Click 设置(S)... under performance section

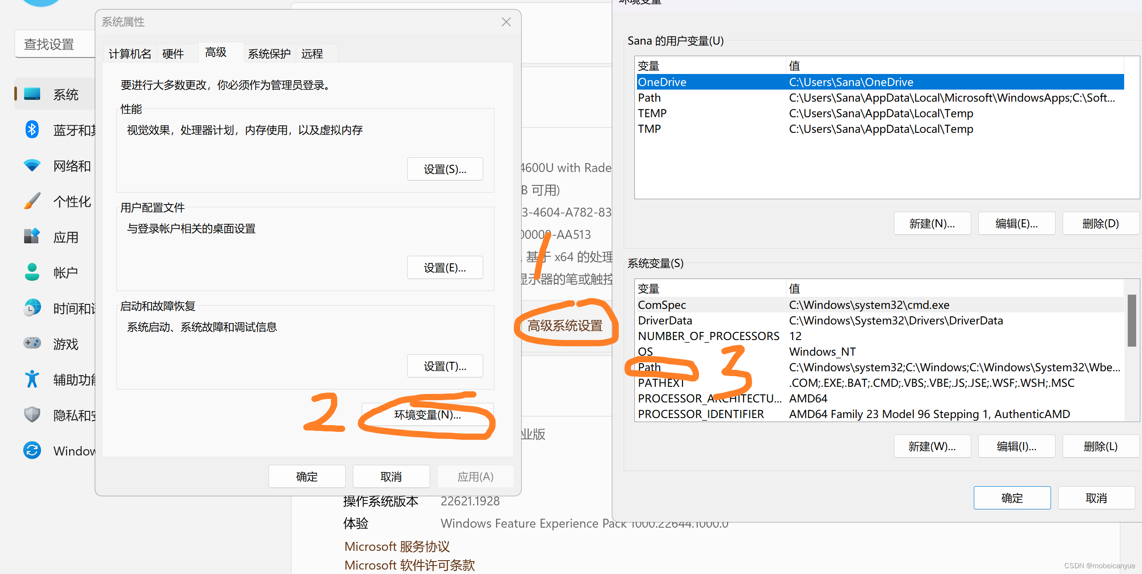tap(445, 169)
